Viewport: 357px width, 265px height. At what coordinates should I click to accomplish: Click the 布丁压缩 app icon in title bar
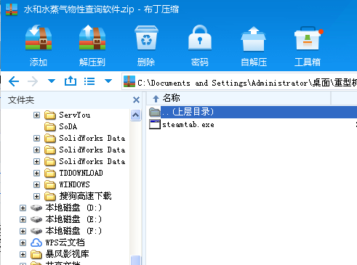(x=12, y=9)
